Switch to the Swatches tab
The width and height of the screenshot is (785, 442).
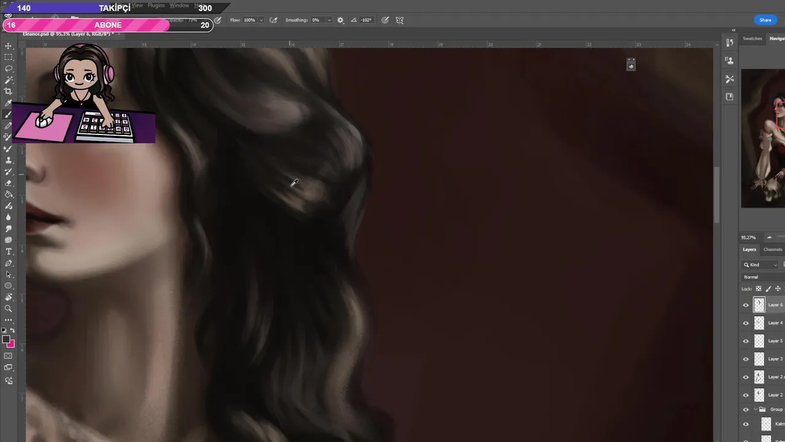[752, 39]
